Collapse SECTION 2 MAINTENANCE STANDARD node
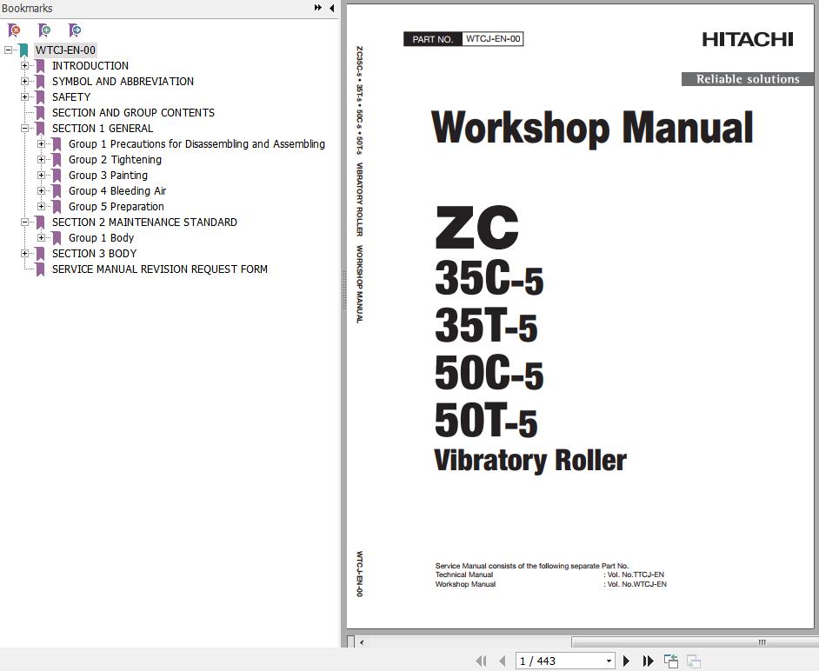 pyautogui.click(x=24, y=223)
